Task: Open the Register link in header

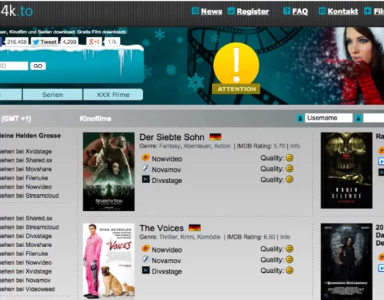Action: point(253,11)
